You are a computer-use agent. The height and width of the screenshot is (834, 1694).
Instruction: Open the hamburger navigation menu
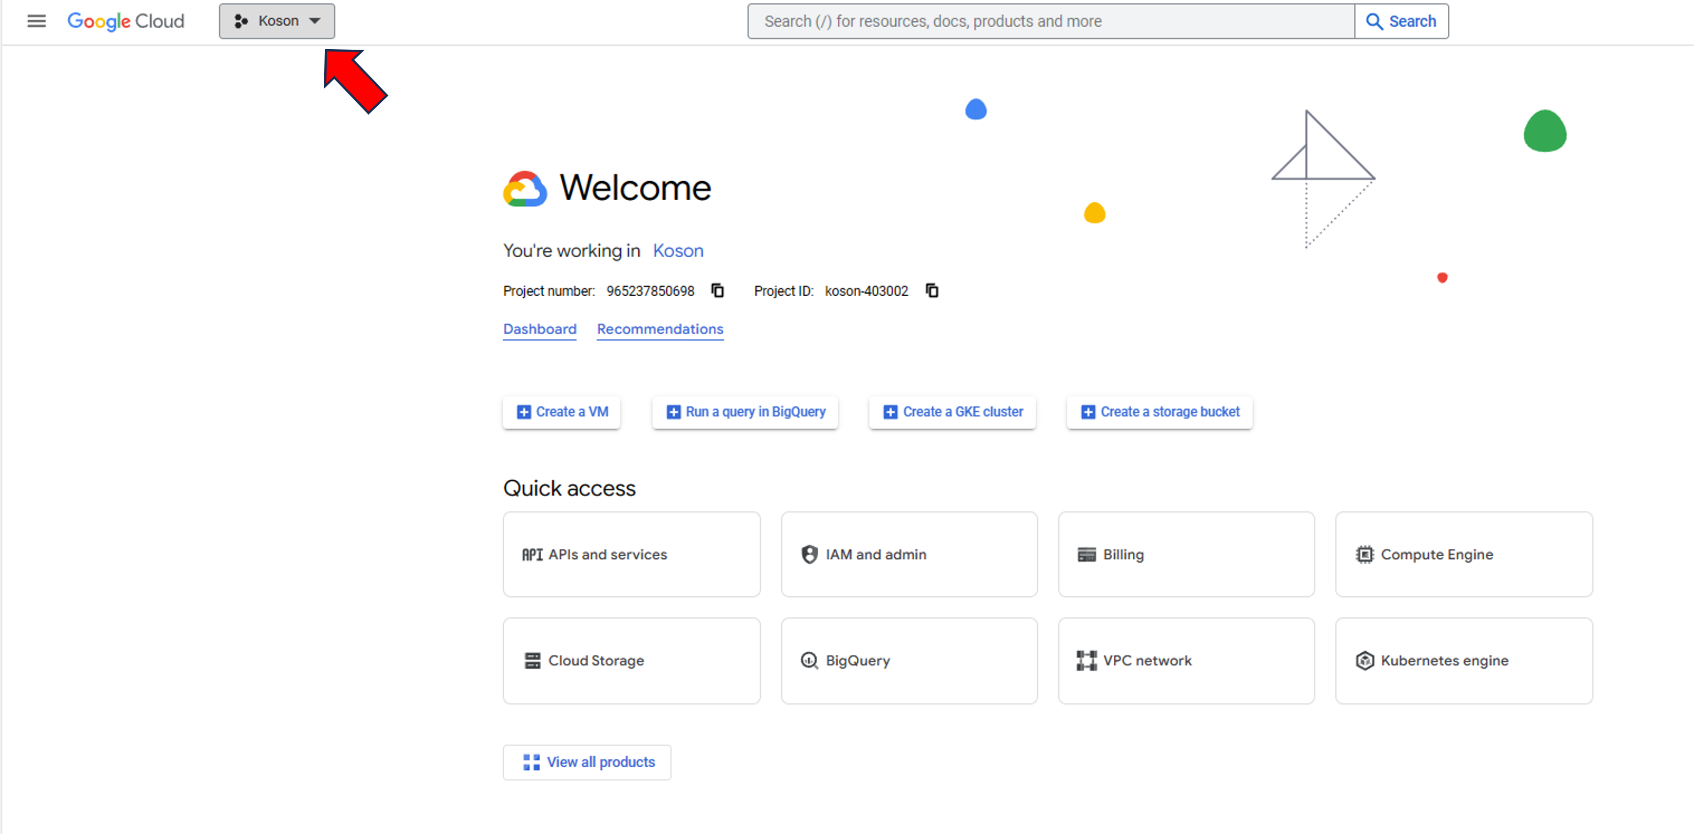click(36, 21)
